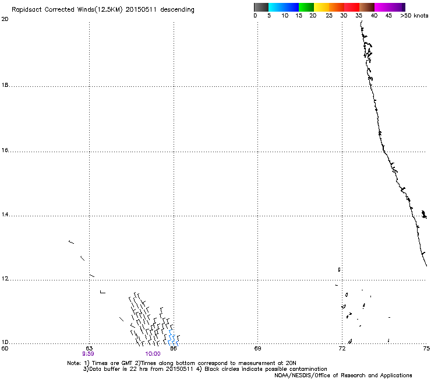Click the longitude label '60'
The width and height of the screenshot is (431, 379).
[5, 349]
